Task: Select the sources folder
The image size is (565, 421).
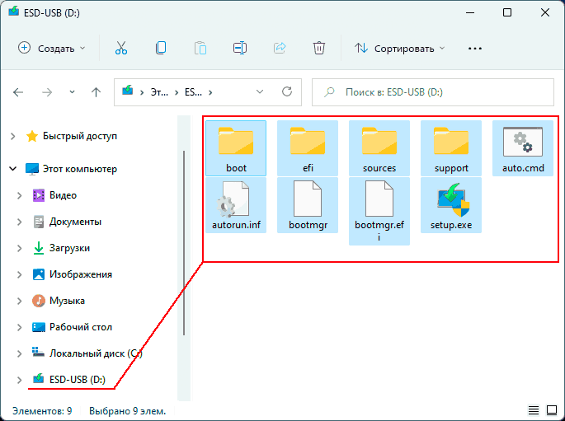Action: (x=379, y=148)
